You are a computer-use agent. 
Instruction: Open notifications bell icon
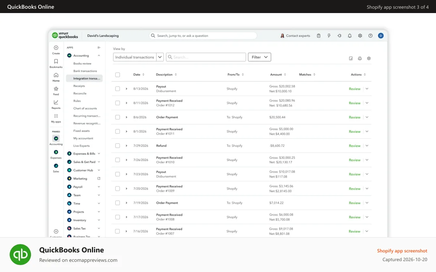point(350,36)
